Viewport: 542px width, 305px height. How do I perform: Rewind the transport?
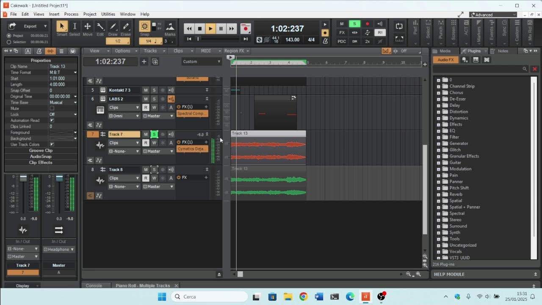point(189,29)
